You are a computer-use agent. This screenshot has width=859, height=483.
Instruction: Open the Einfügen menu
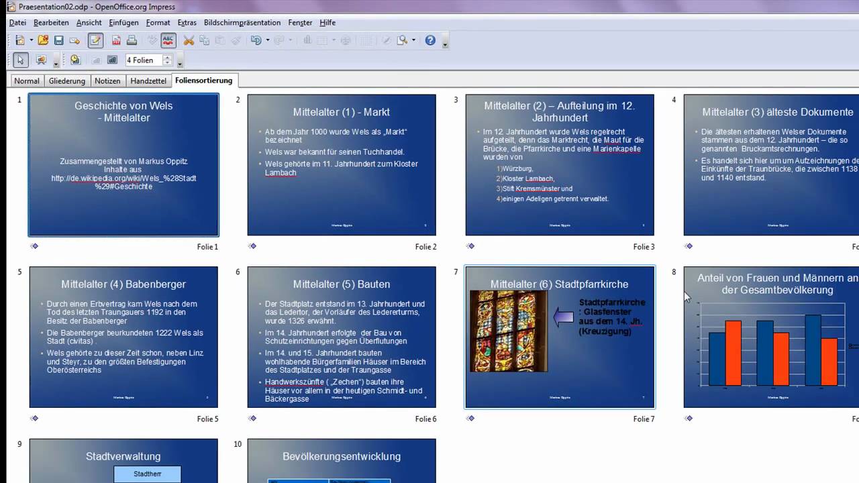(123, 22)
